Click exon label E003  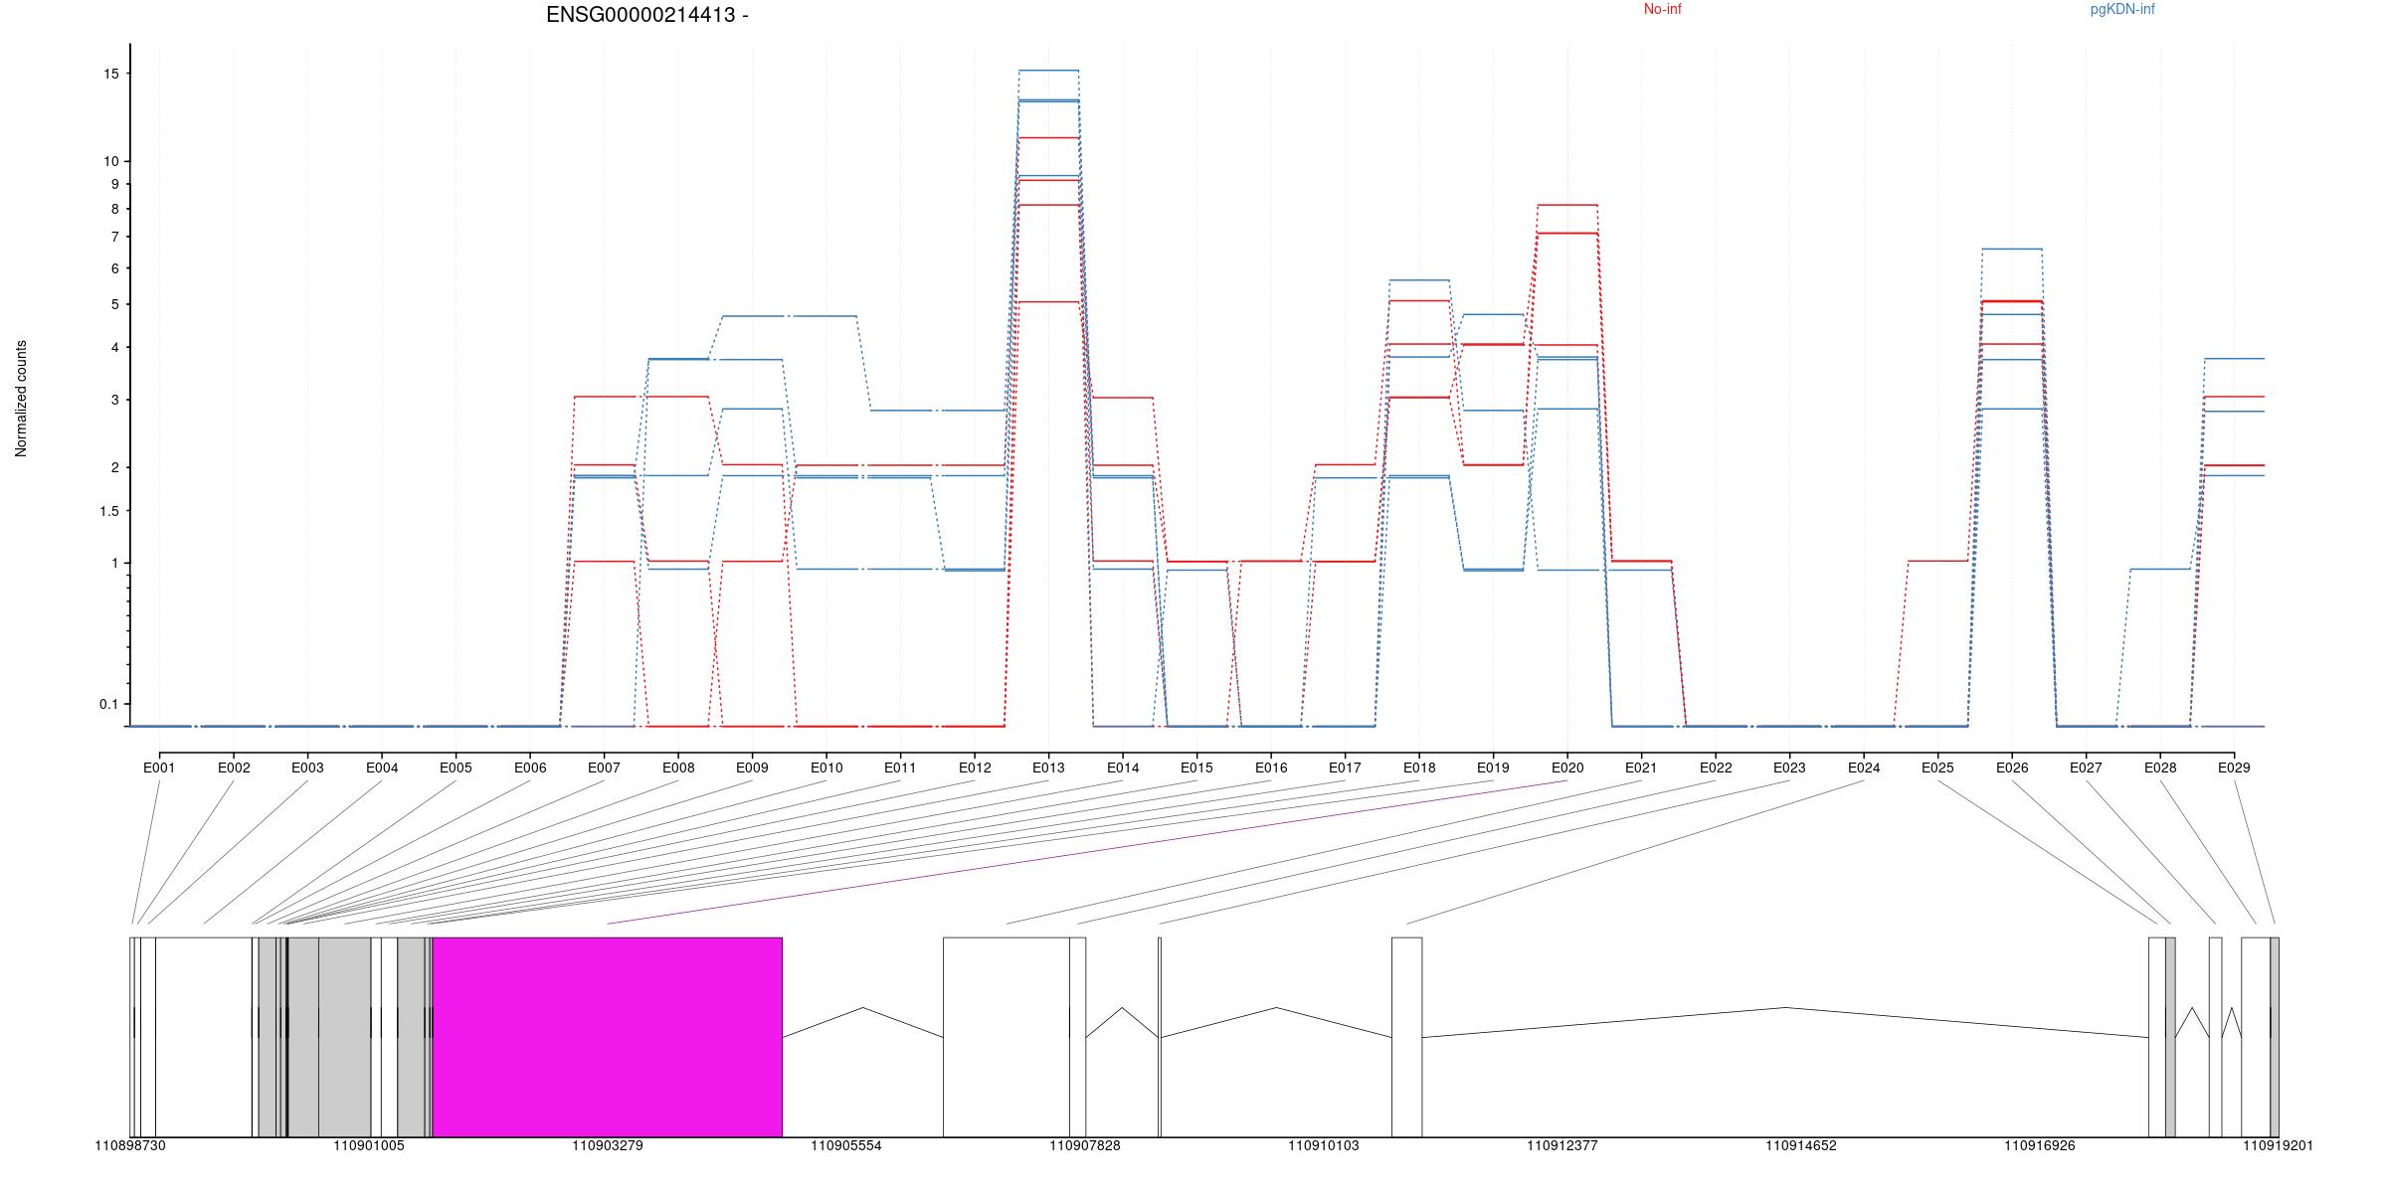click(307, 767)
